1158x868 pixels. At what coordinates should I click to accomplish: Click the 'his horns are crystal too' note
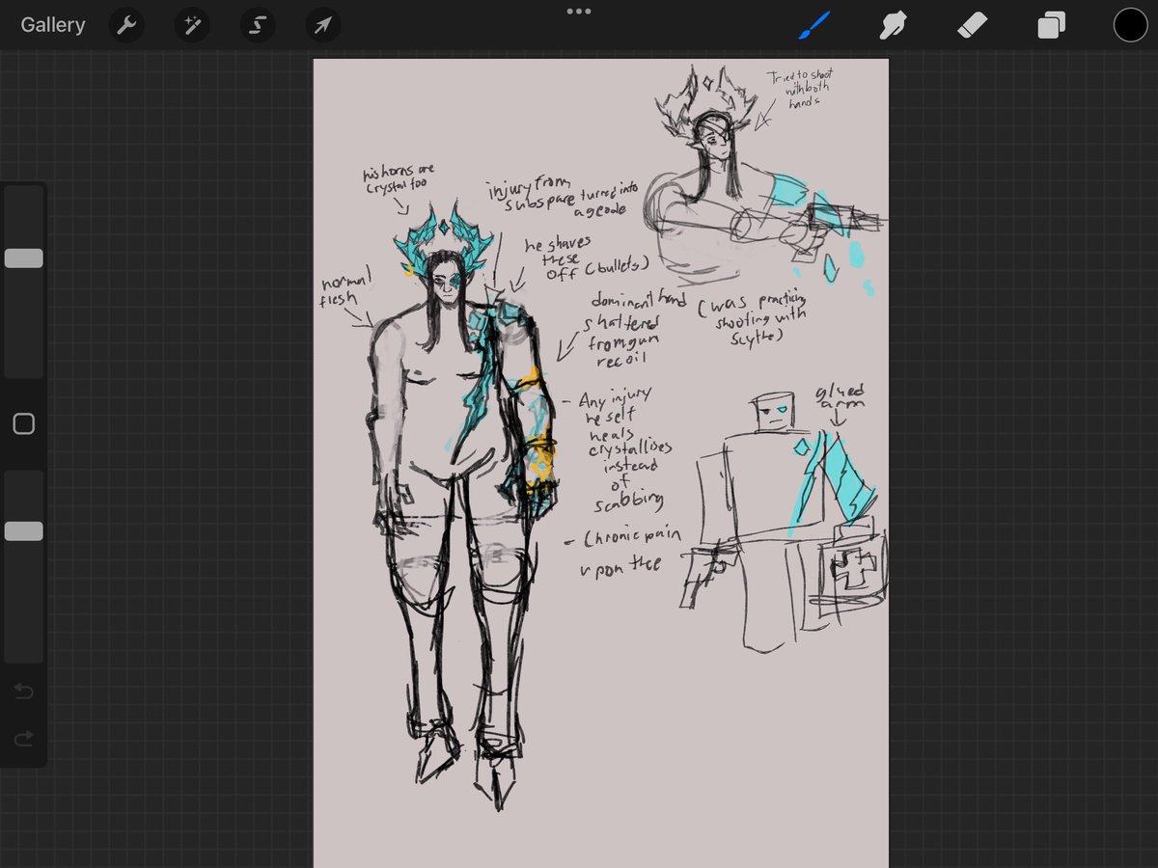pos(399,179)
